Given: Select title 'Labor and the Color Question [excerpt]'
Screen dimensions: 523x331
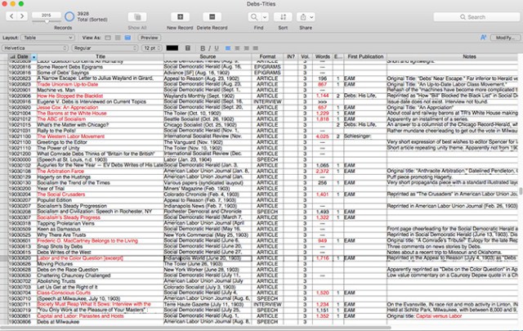Looking at the screenshot, I should click(x=80, y=258).
